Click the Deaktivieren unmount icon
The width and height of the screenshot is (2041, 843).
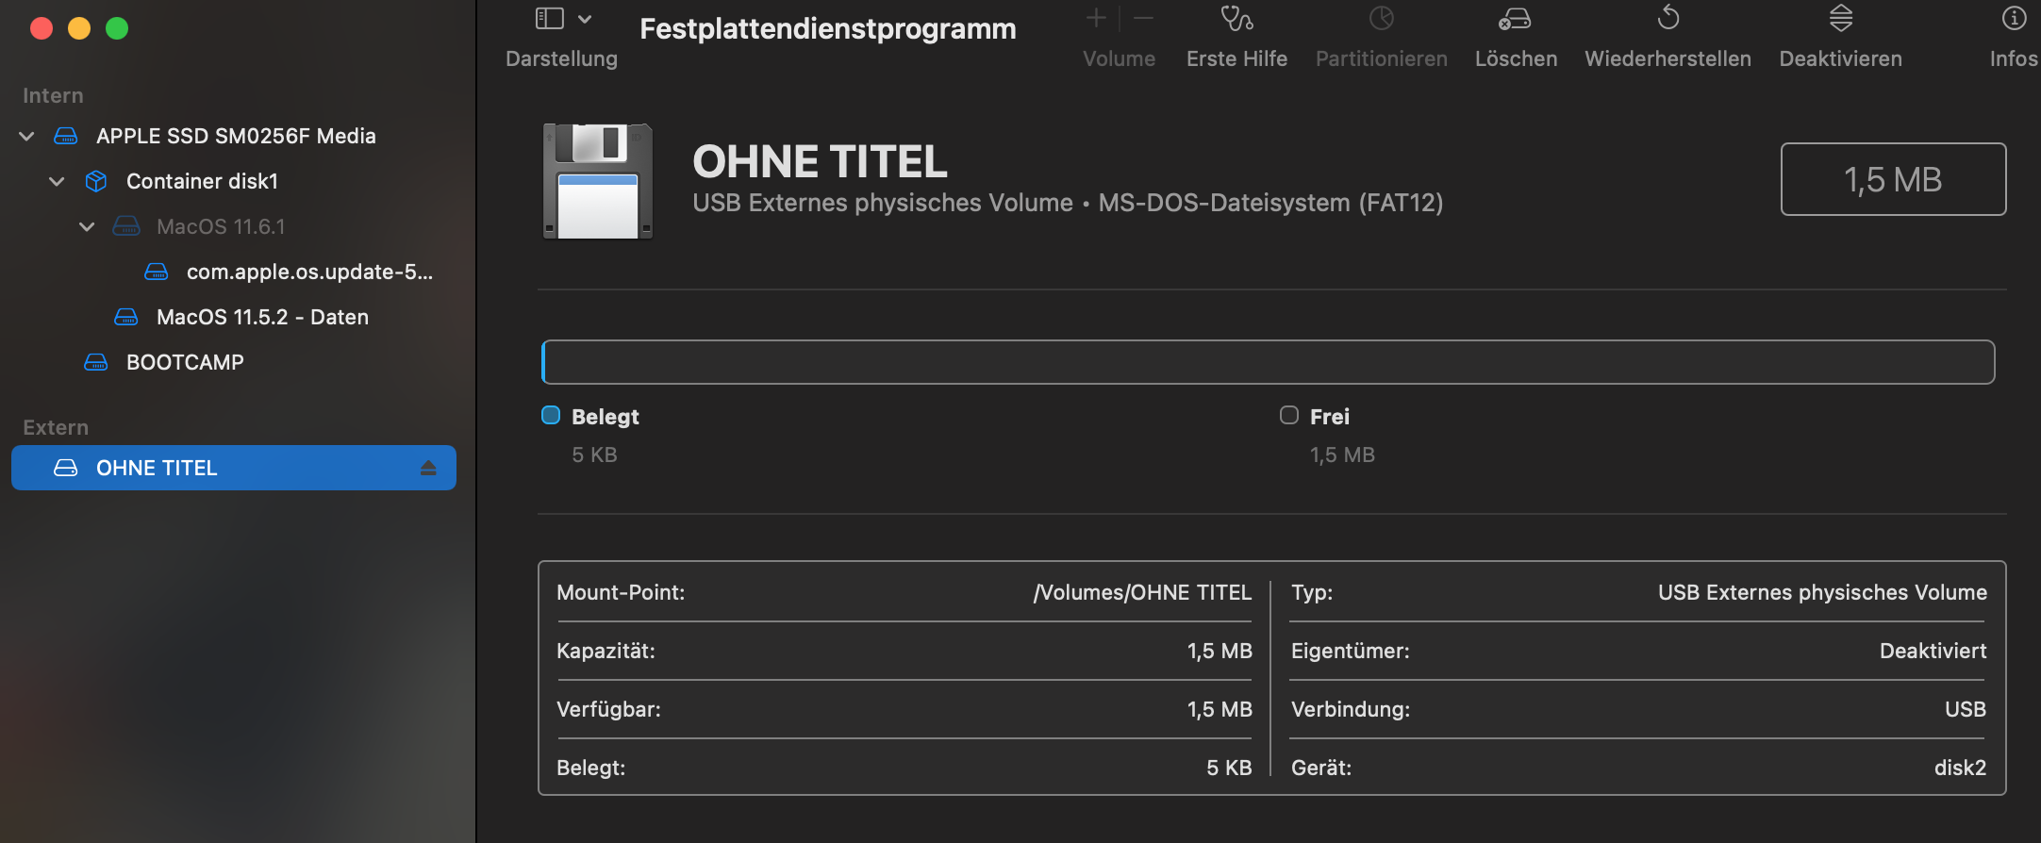click(x=1840, y=19)
